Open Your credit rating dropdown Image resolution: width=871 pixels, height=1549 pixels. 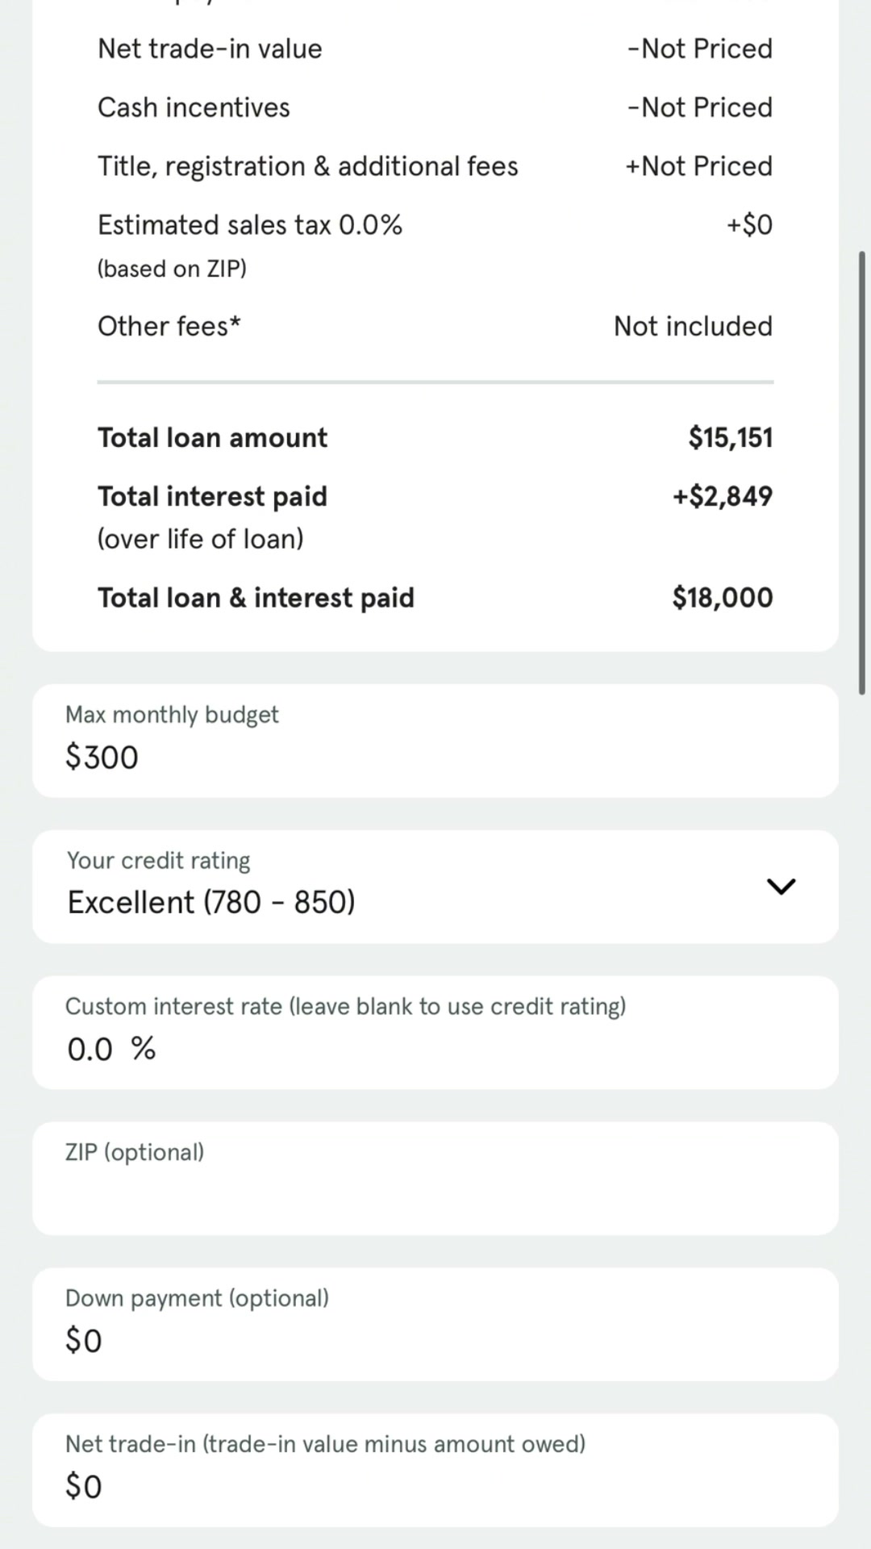pos(435,887)
